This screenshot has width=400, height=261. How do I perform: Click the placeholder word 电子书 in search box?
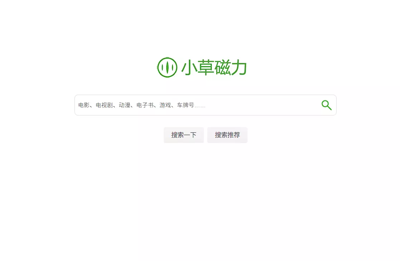(x=145, y=105)
